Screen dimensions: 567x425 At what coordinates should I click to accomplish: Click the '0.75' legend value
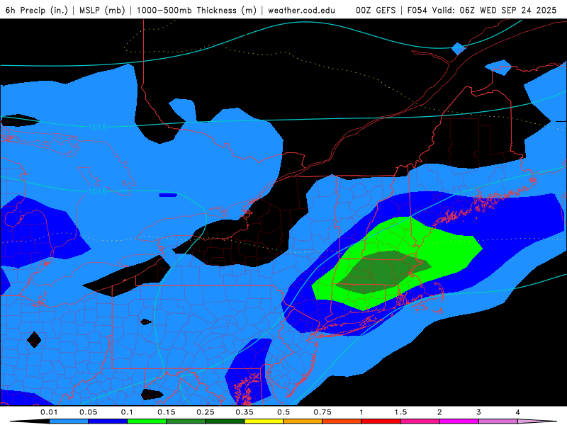pyautogui.click(x=322, y=412)
